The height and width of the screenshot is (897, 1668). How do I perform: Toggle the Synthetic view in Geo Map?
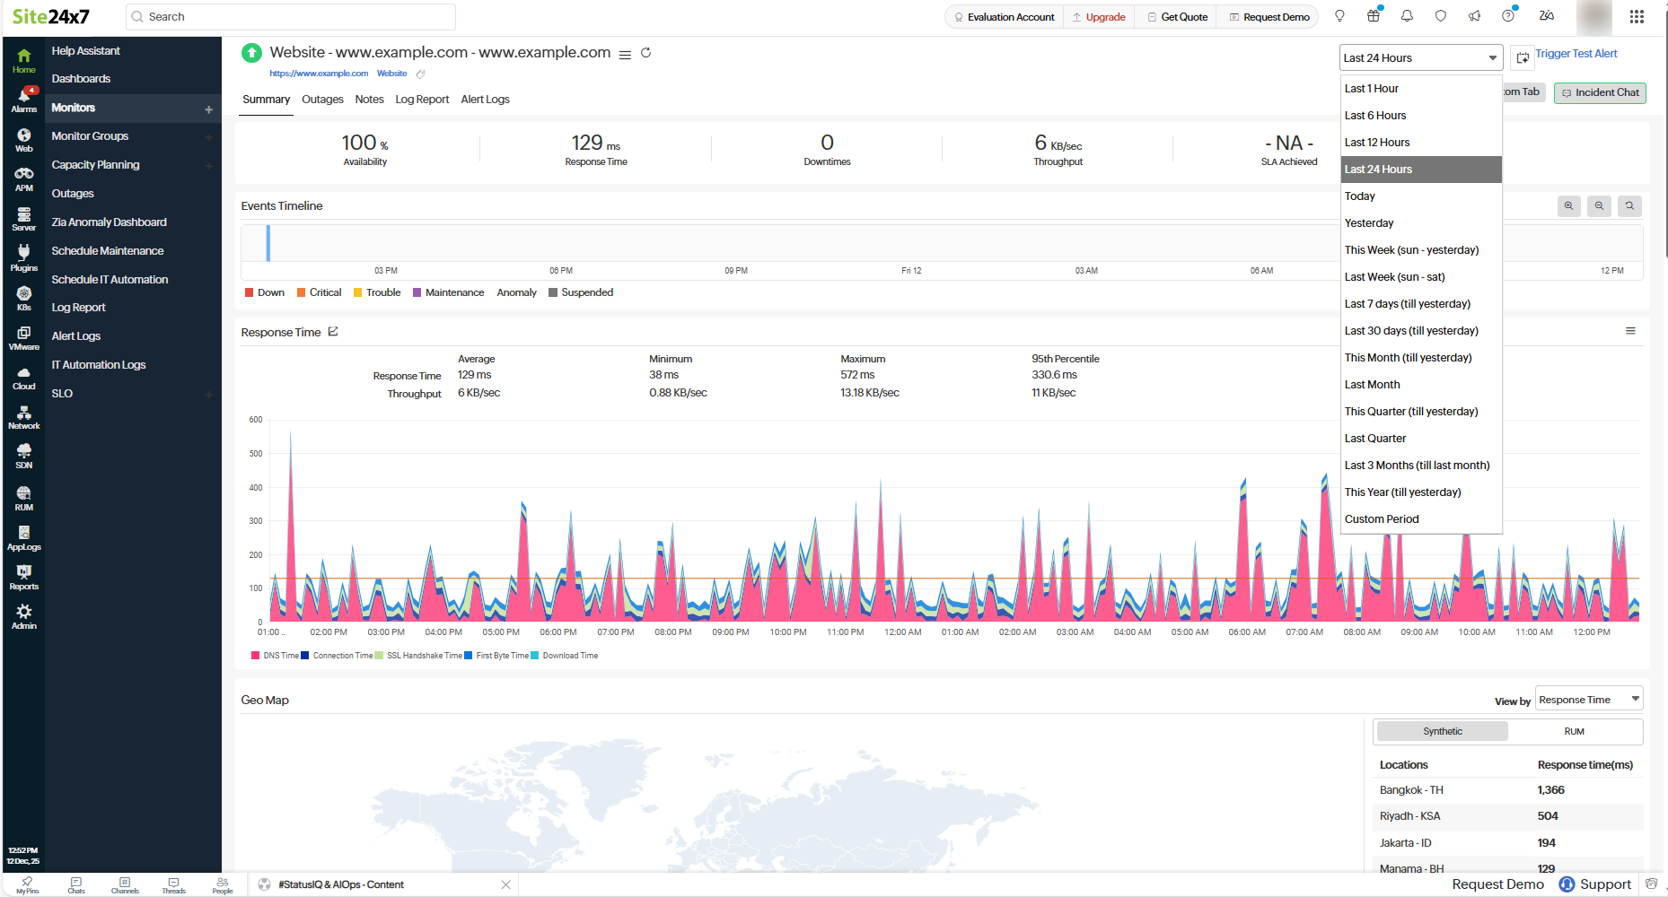tap(1442, 732)
